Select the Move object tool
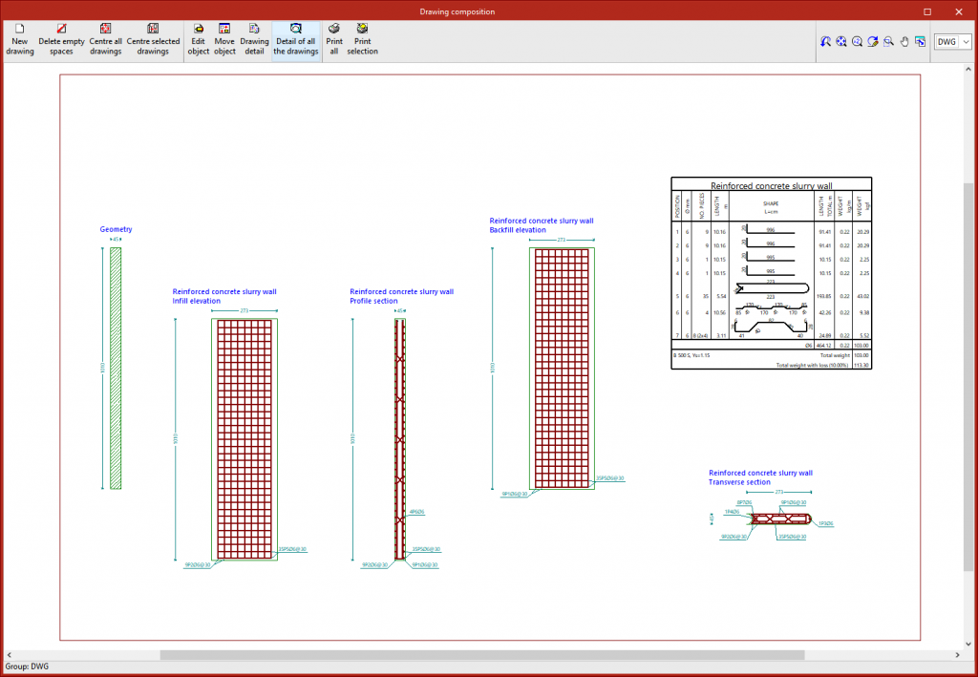978x677 pixels. [224, 40]
